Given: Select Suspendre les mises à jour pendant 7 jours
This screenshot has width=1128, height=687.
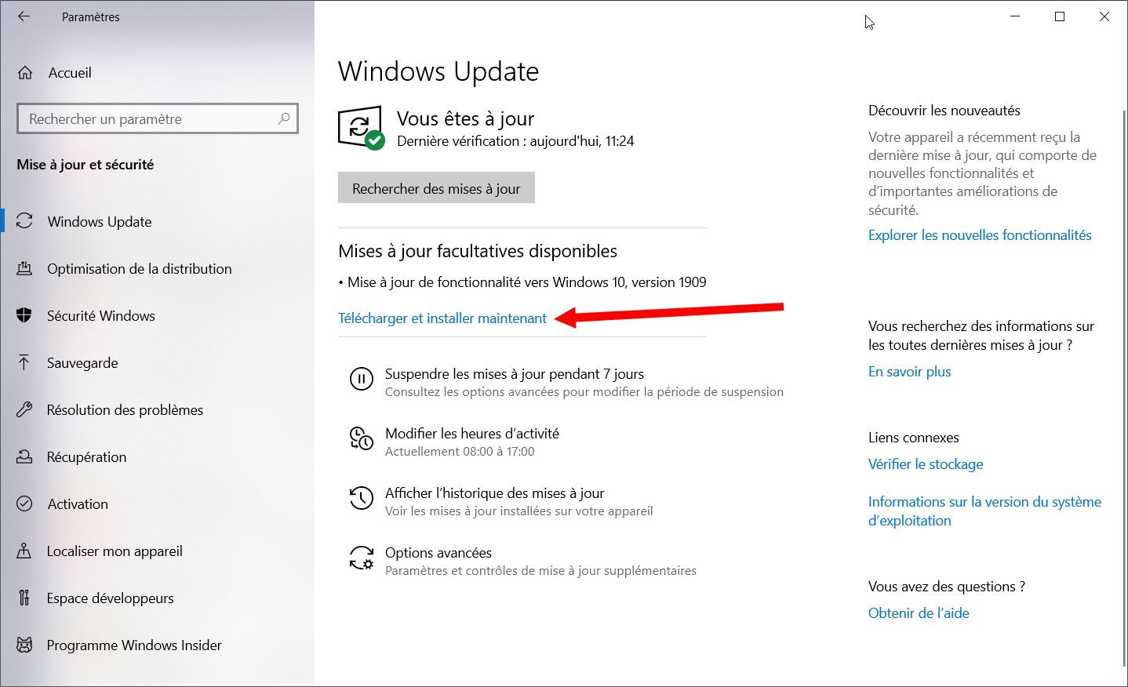Looking at the screenshot, I should click(515, 373).
